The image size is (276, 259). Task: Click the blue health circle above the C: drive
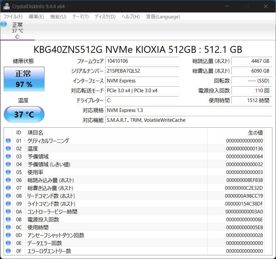(x=4, y=24)
